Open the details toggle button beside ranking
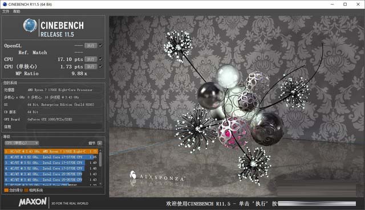 click(x=100, y=143)
